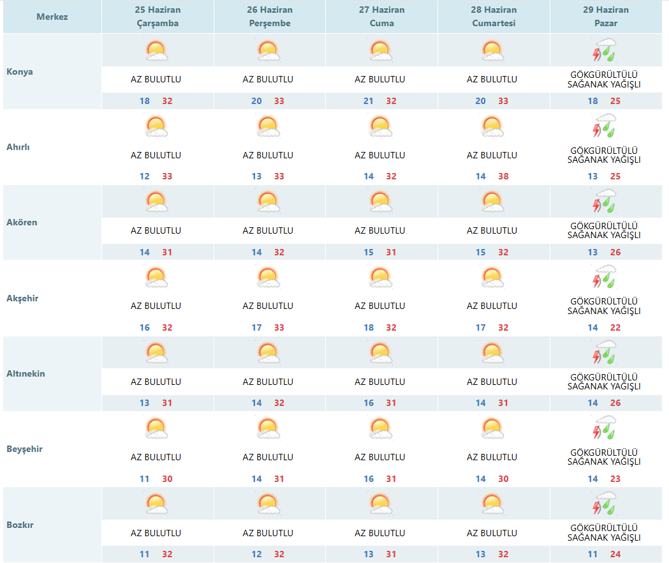Click Altınekin's GÖKGÜRÜLTÜLÜ SAĞANAK YAĞIŞLI text

tap(604, 382)
